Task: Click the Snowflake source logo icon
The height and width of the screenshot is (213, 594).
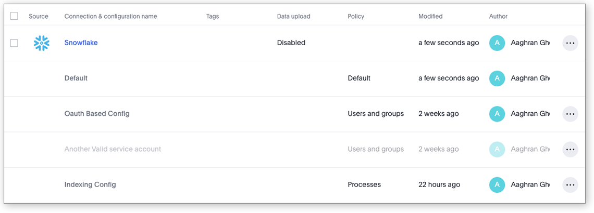Action: (x=41, y=43)
